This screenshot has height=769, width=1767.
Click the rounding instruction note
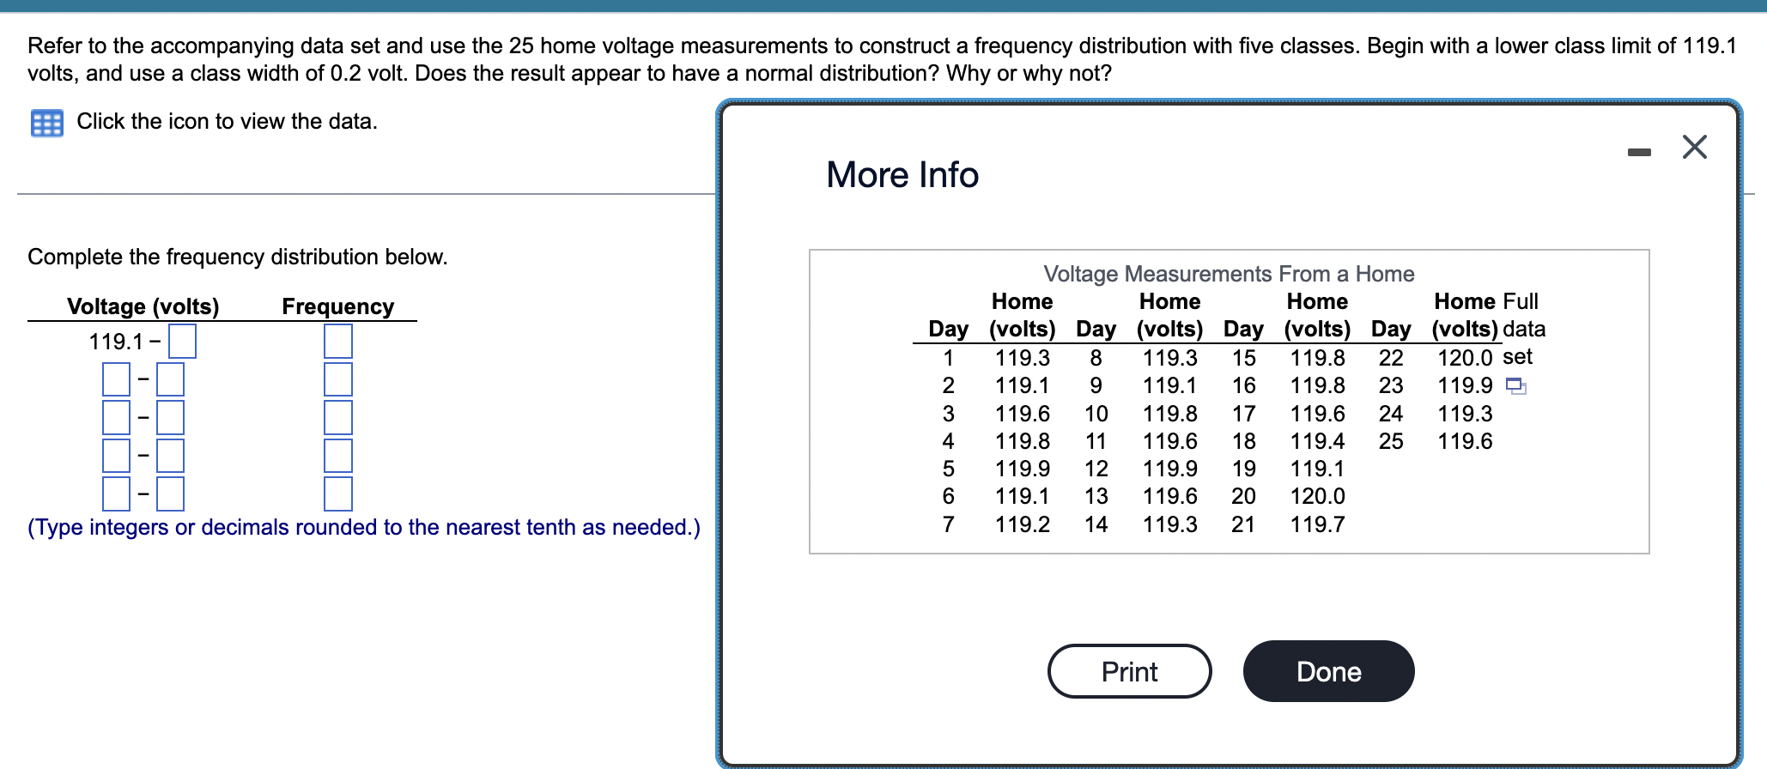click(364, 527)
